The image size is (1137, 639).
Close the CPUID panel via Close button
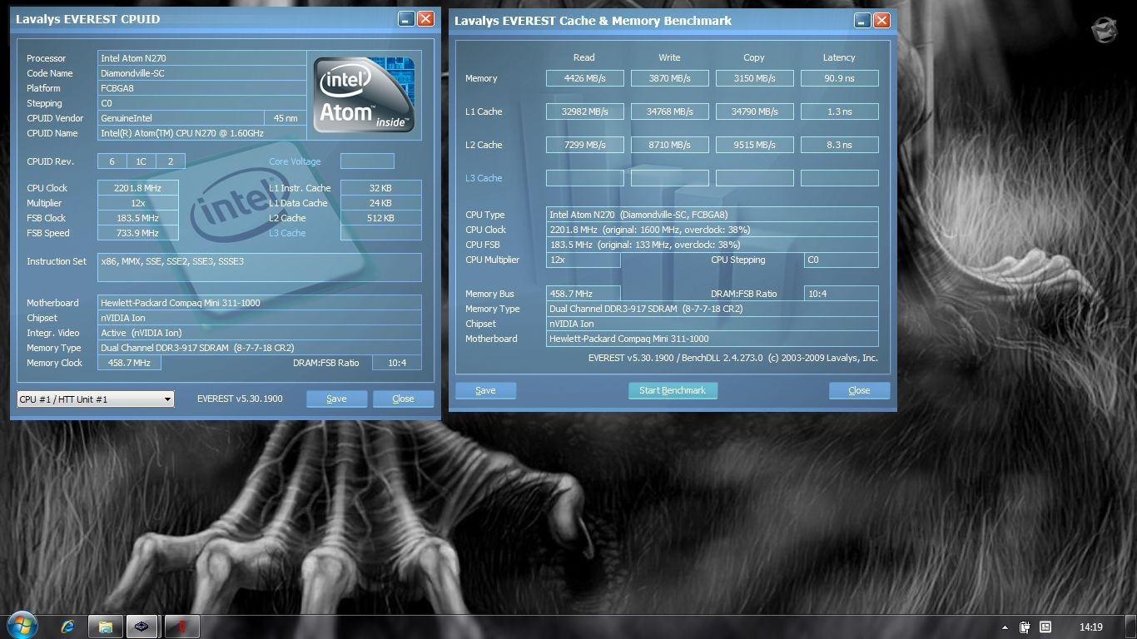point(403,399)
